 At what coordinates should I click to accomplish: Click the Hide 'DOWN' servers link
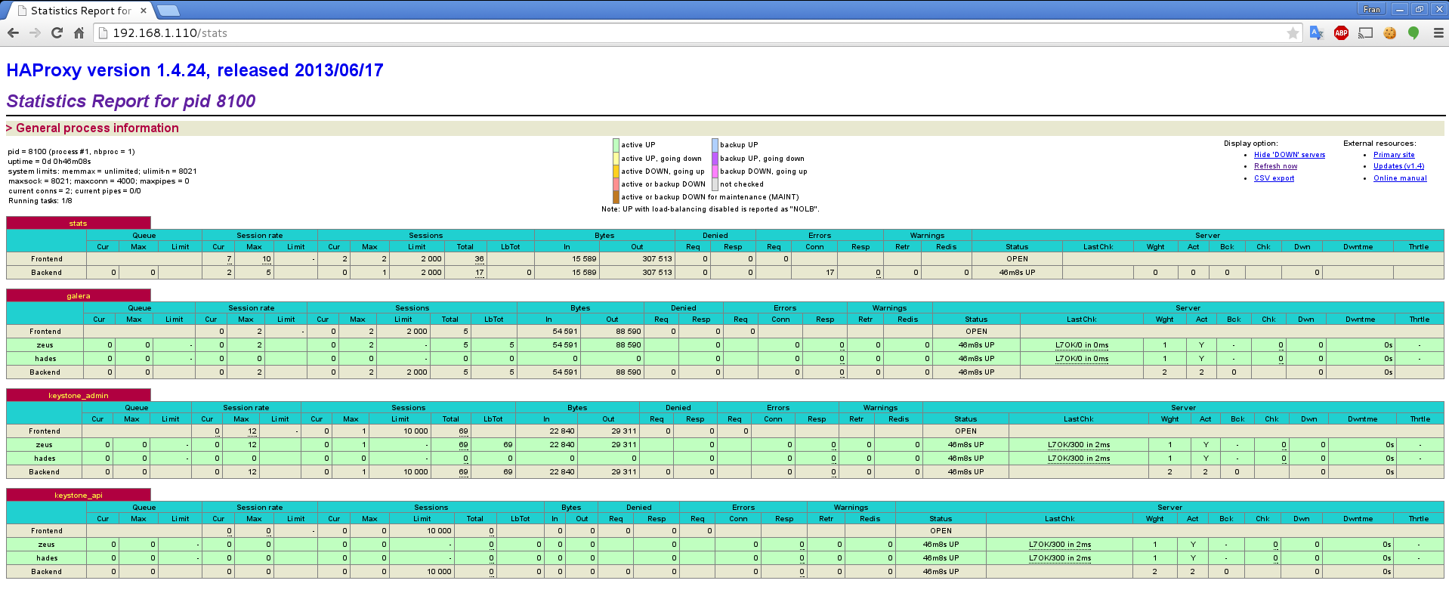[1289, 155]
